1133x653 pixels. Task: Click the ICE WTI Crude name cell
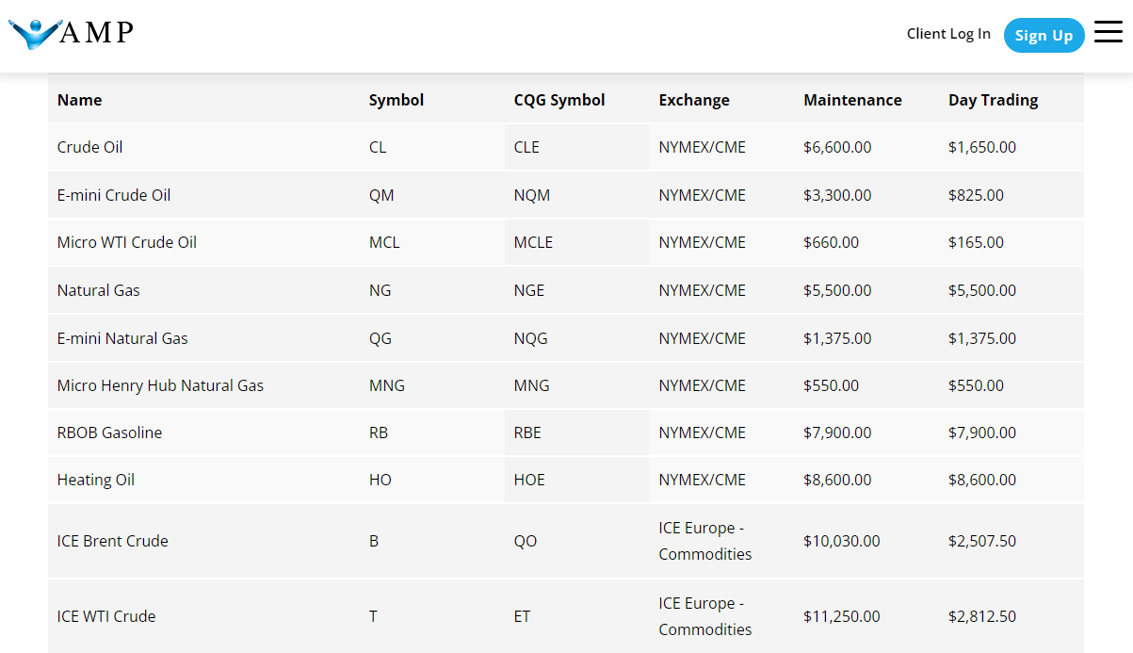pos(106,616)
